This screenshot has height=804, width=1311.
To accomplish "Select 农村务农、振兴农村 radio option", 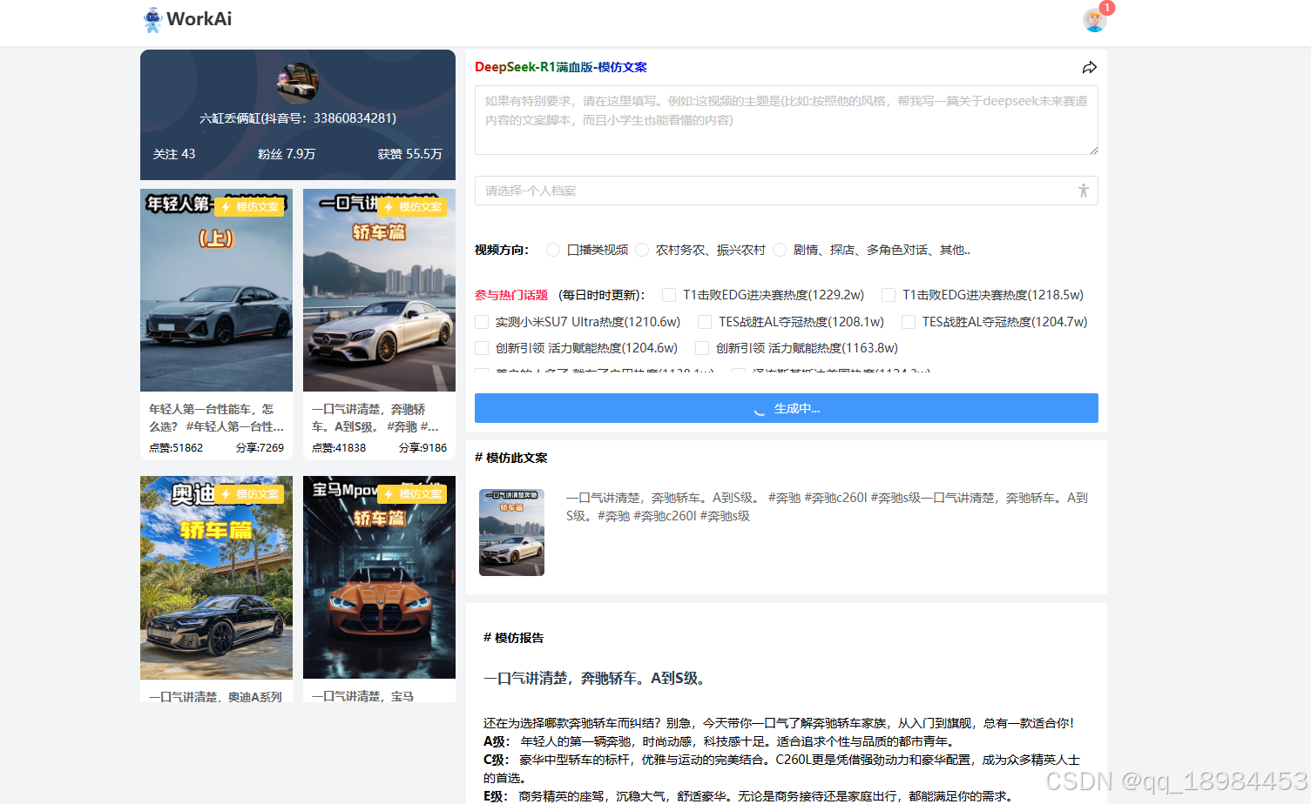I will click(642, 250).
